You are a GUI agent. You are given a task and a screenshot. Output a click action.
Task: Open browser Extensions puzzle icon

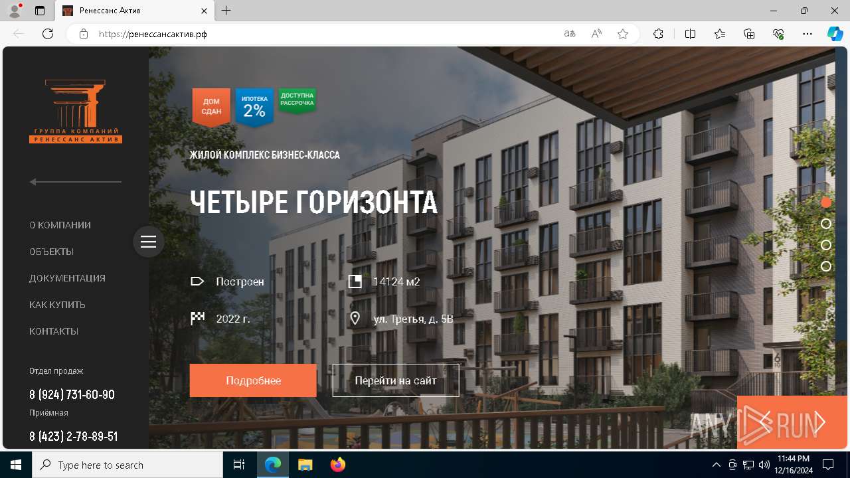pyautogui.click(x=658, y=34)
